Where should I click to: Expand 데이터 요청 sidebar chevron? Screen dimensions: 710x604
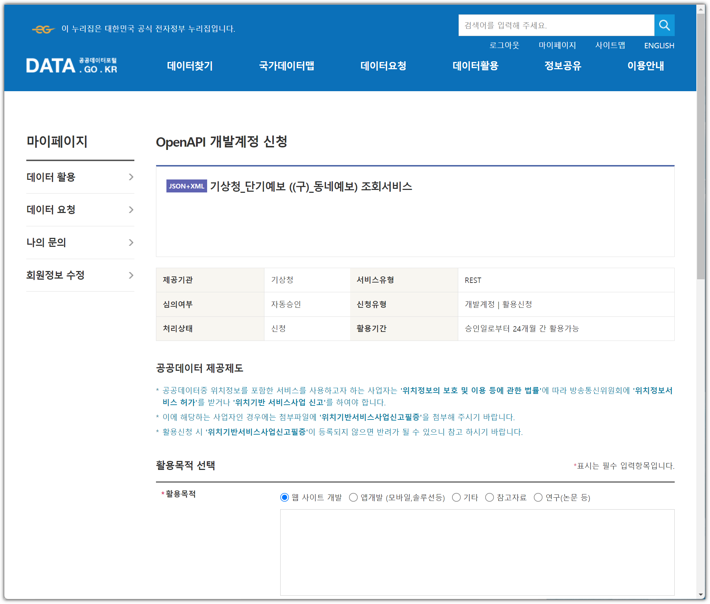click(x=131, y=210)
